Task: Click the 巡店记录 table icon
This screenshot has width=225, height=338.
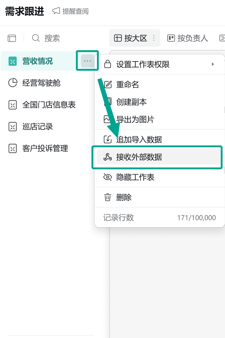Action: (12, 127)
